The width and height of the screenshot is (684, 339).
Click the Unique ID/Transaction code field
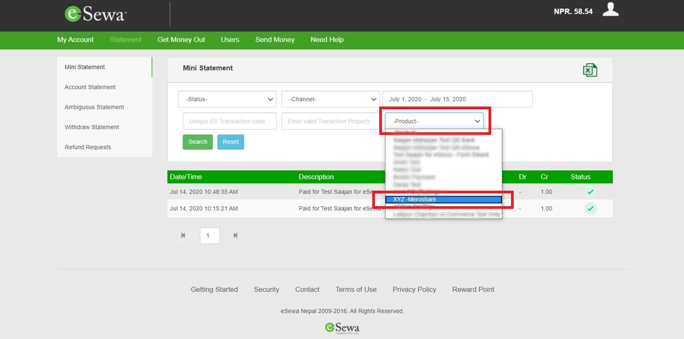click(229, 120)
